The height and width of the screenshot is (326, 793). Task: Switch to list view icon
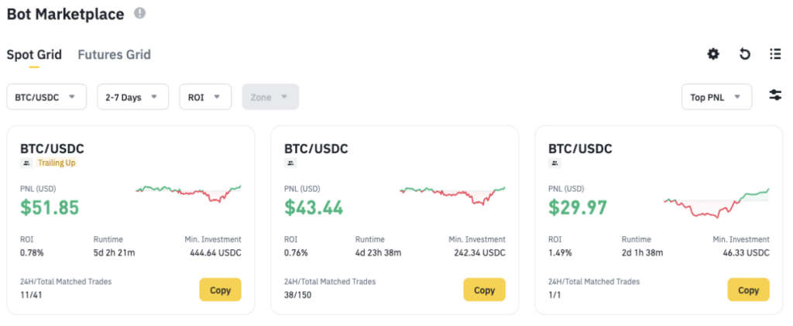[x=775, y=54]
